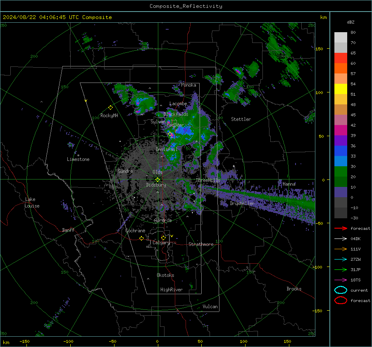Click the Strathmore city label
The width and height of the screenshot is (372, 347).
[x=201, y=244]
